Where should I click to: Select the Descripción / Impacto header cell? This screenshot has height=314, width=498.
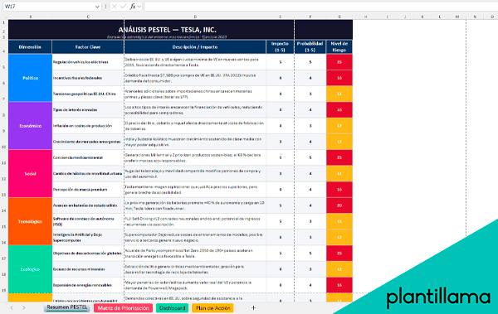point(195,47)
